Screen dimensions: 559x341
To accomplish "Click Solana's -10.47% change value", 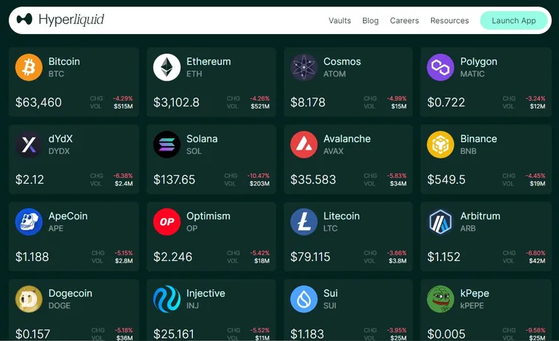I will click(258, 176).
